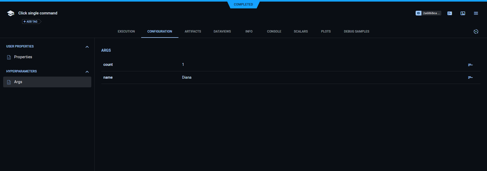Image resolution: width=487 pixels, height=171 pixels.
Task: Open the Properties item in sidebar
Action: pos(23,57)
